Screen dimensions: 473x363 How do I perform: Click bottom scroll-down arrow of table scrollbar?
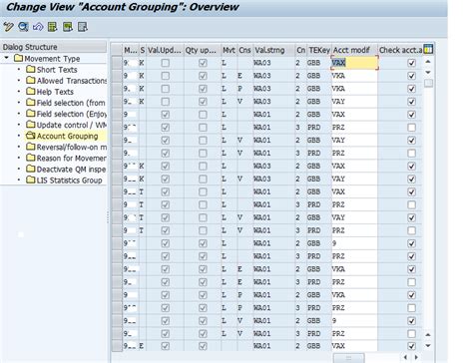point(428,346)
